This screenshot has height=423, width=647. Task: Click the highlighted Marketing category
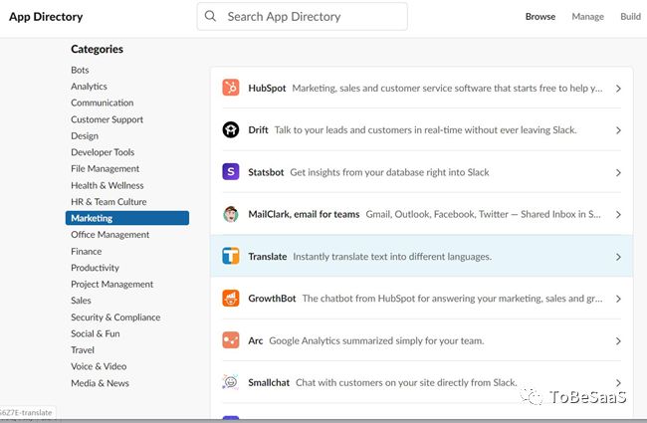127,218
